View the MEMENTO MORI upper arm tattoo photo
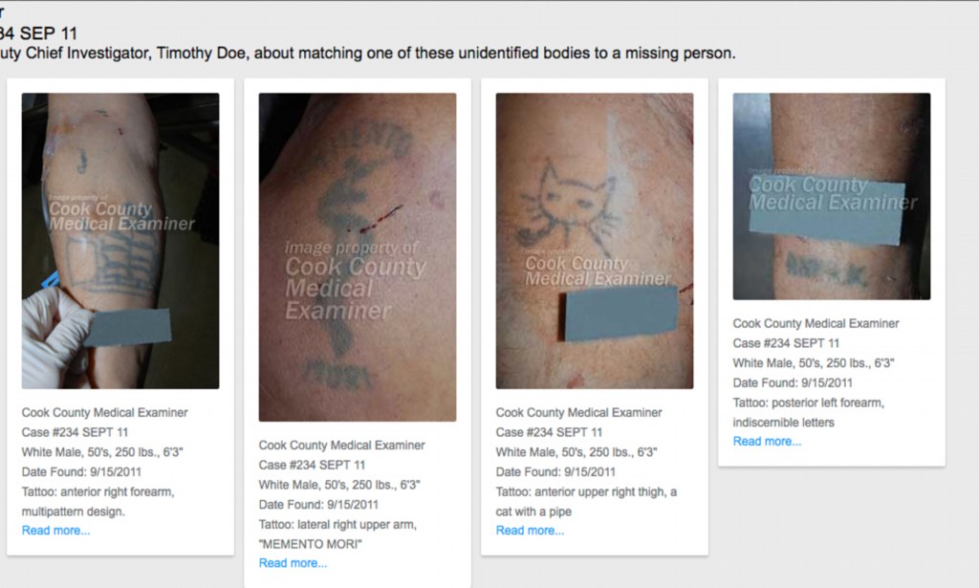This screenshot has width=979, height=588. [358, 257]
